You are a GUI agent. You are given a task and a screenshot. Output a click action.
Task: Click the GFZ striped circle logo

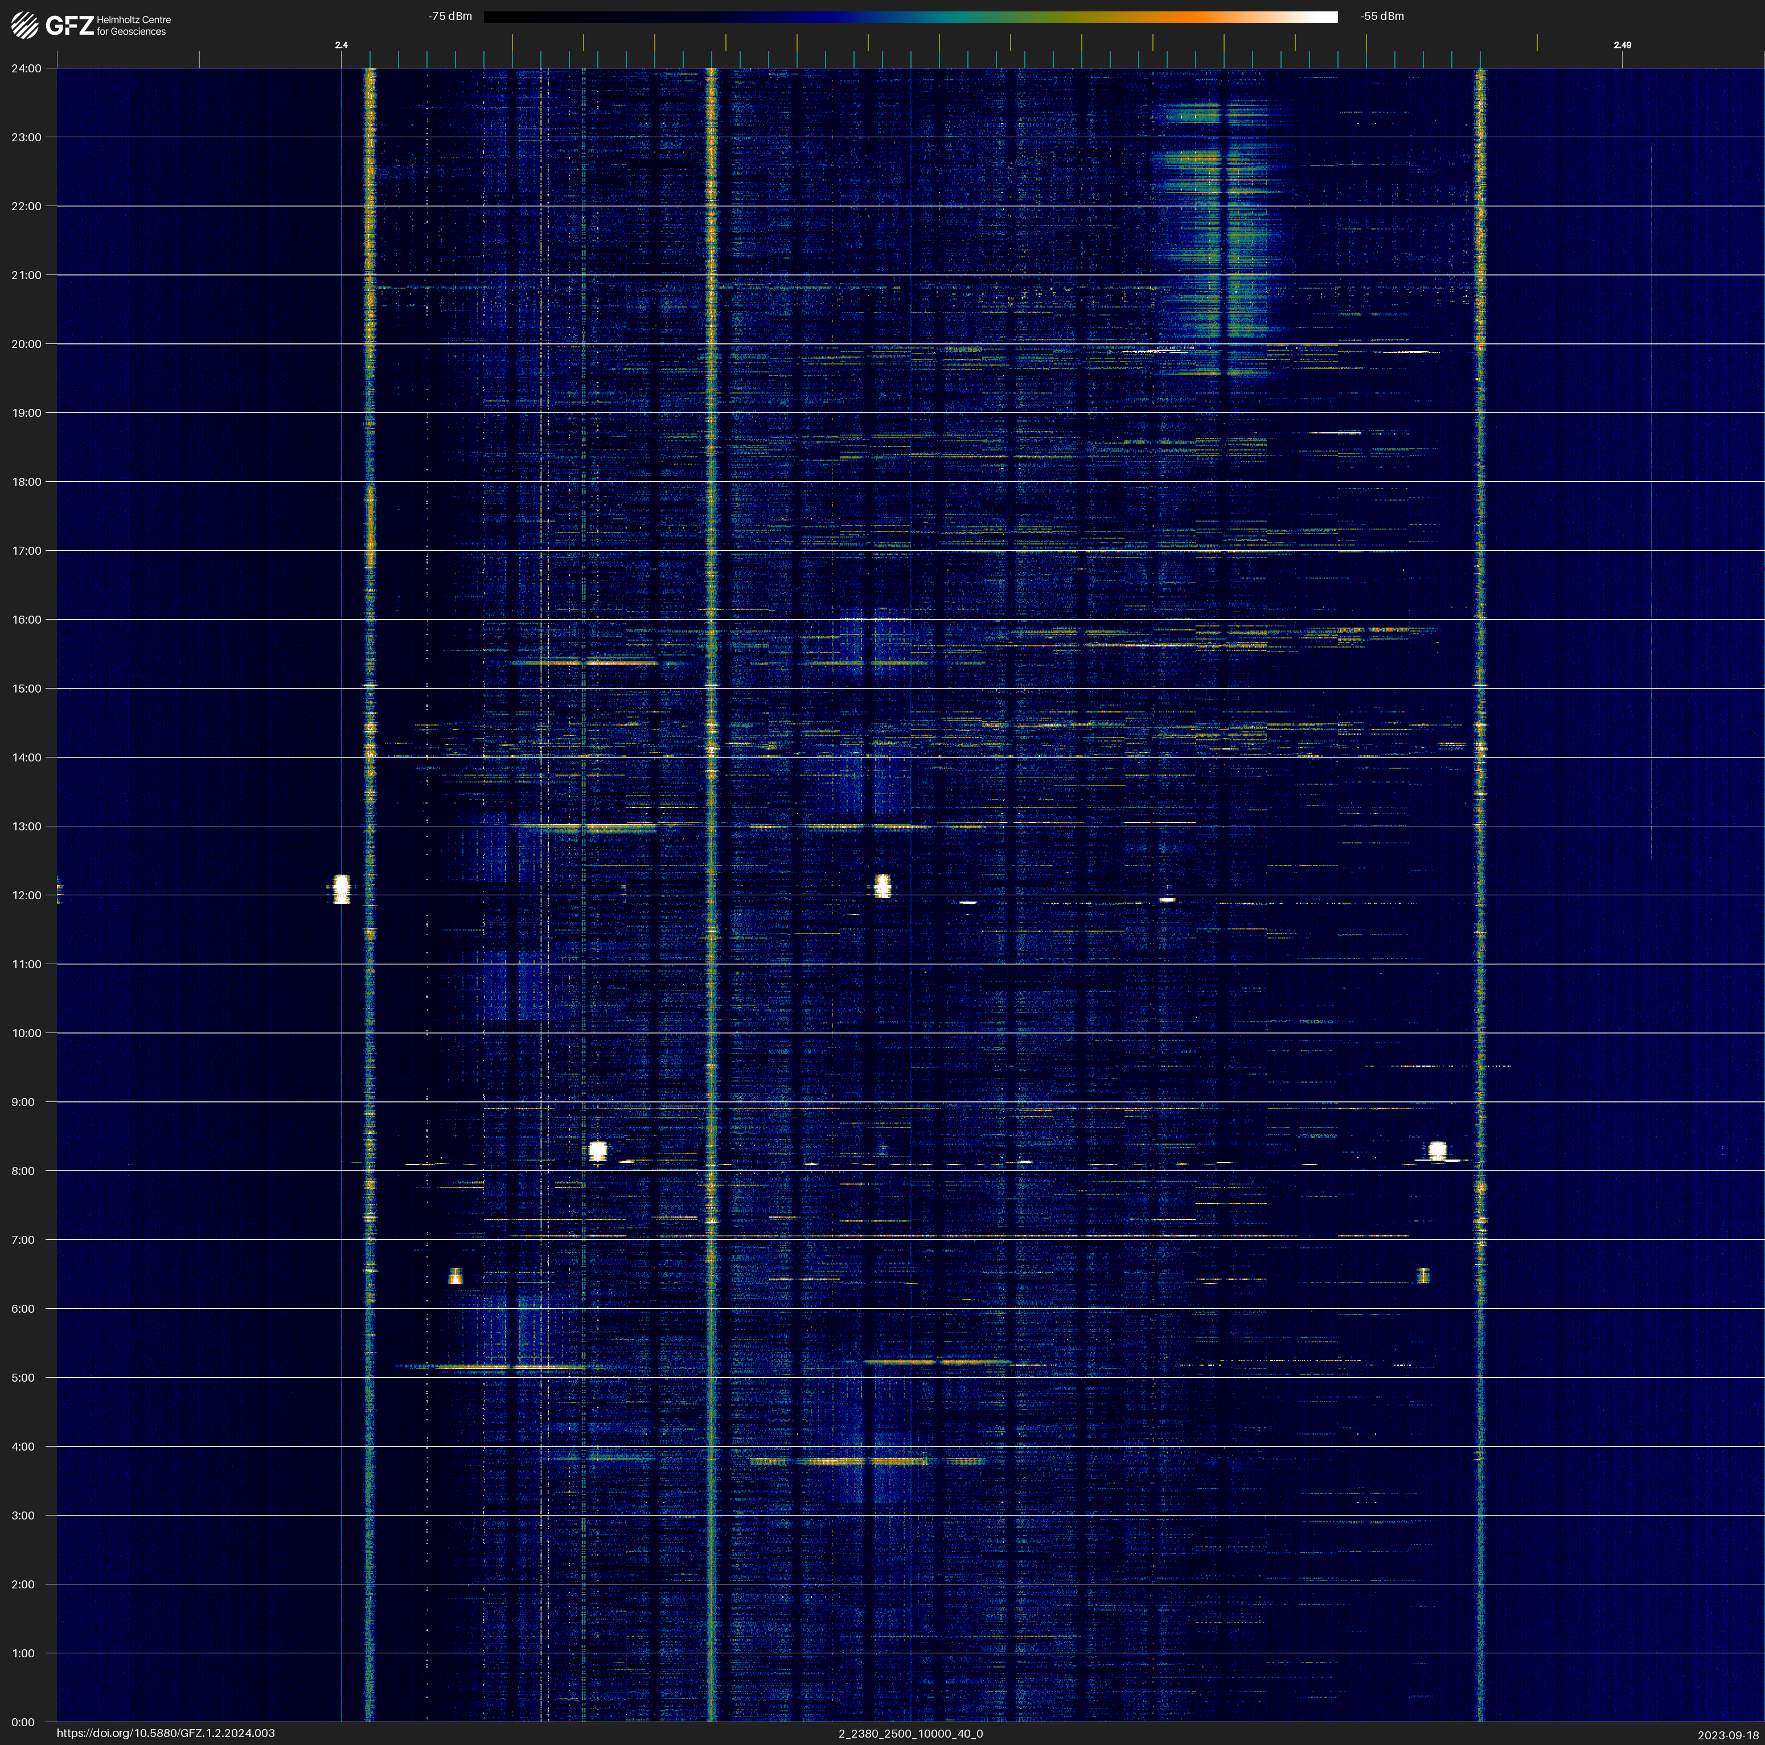tap(24, 26)
